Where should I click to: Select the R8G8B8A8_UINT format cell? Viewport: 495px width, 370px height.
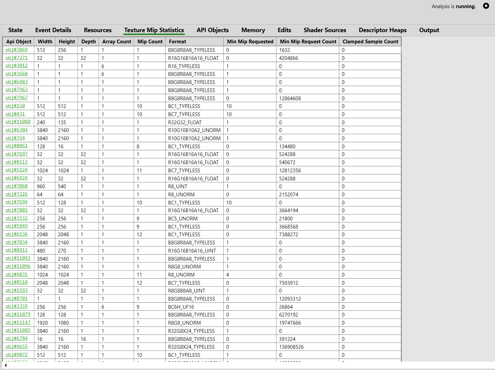[195, 291]
